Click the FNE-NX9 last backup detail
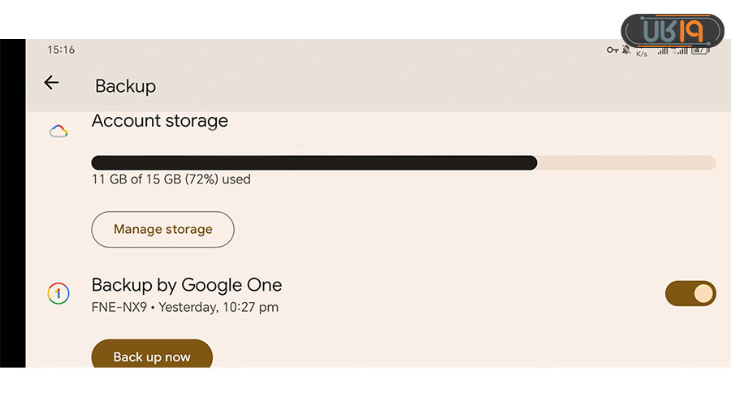This screenshot has height=406, width=731. (x=185, y=307)
